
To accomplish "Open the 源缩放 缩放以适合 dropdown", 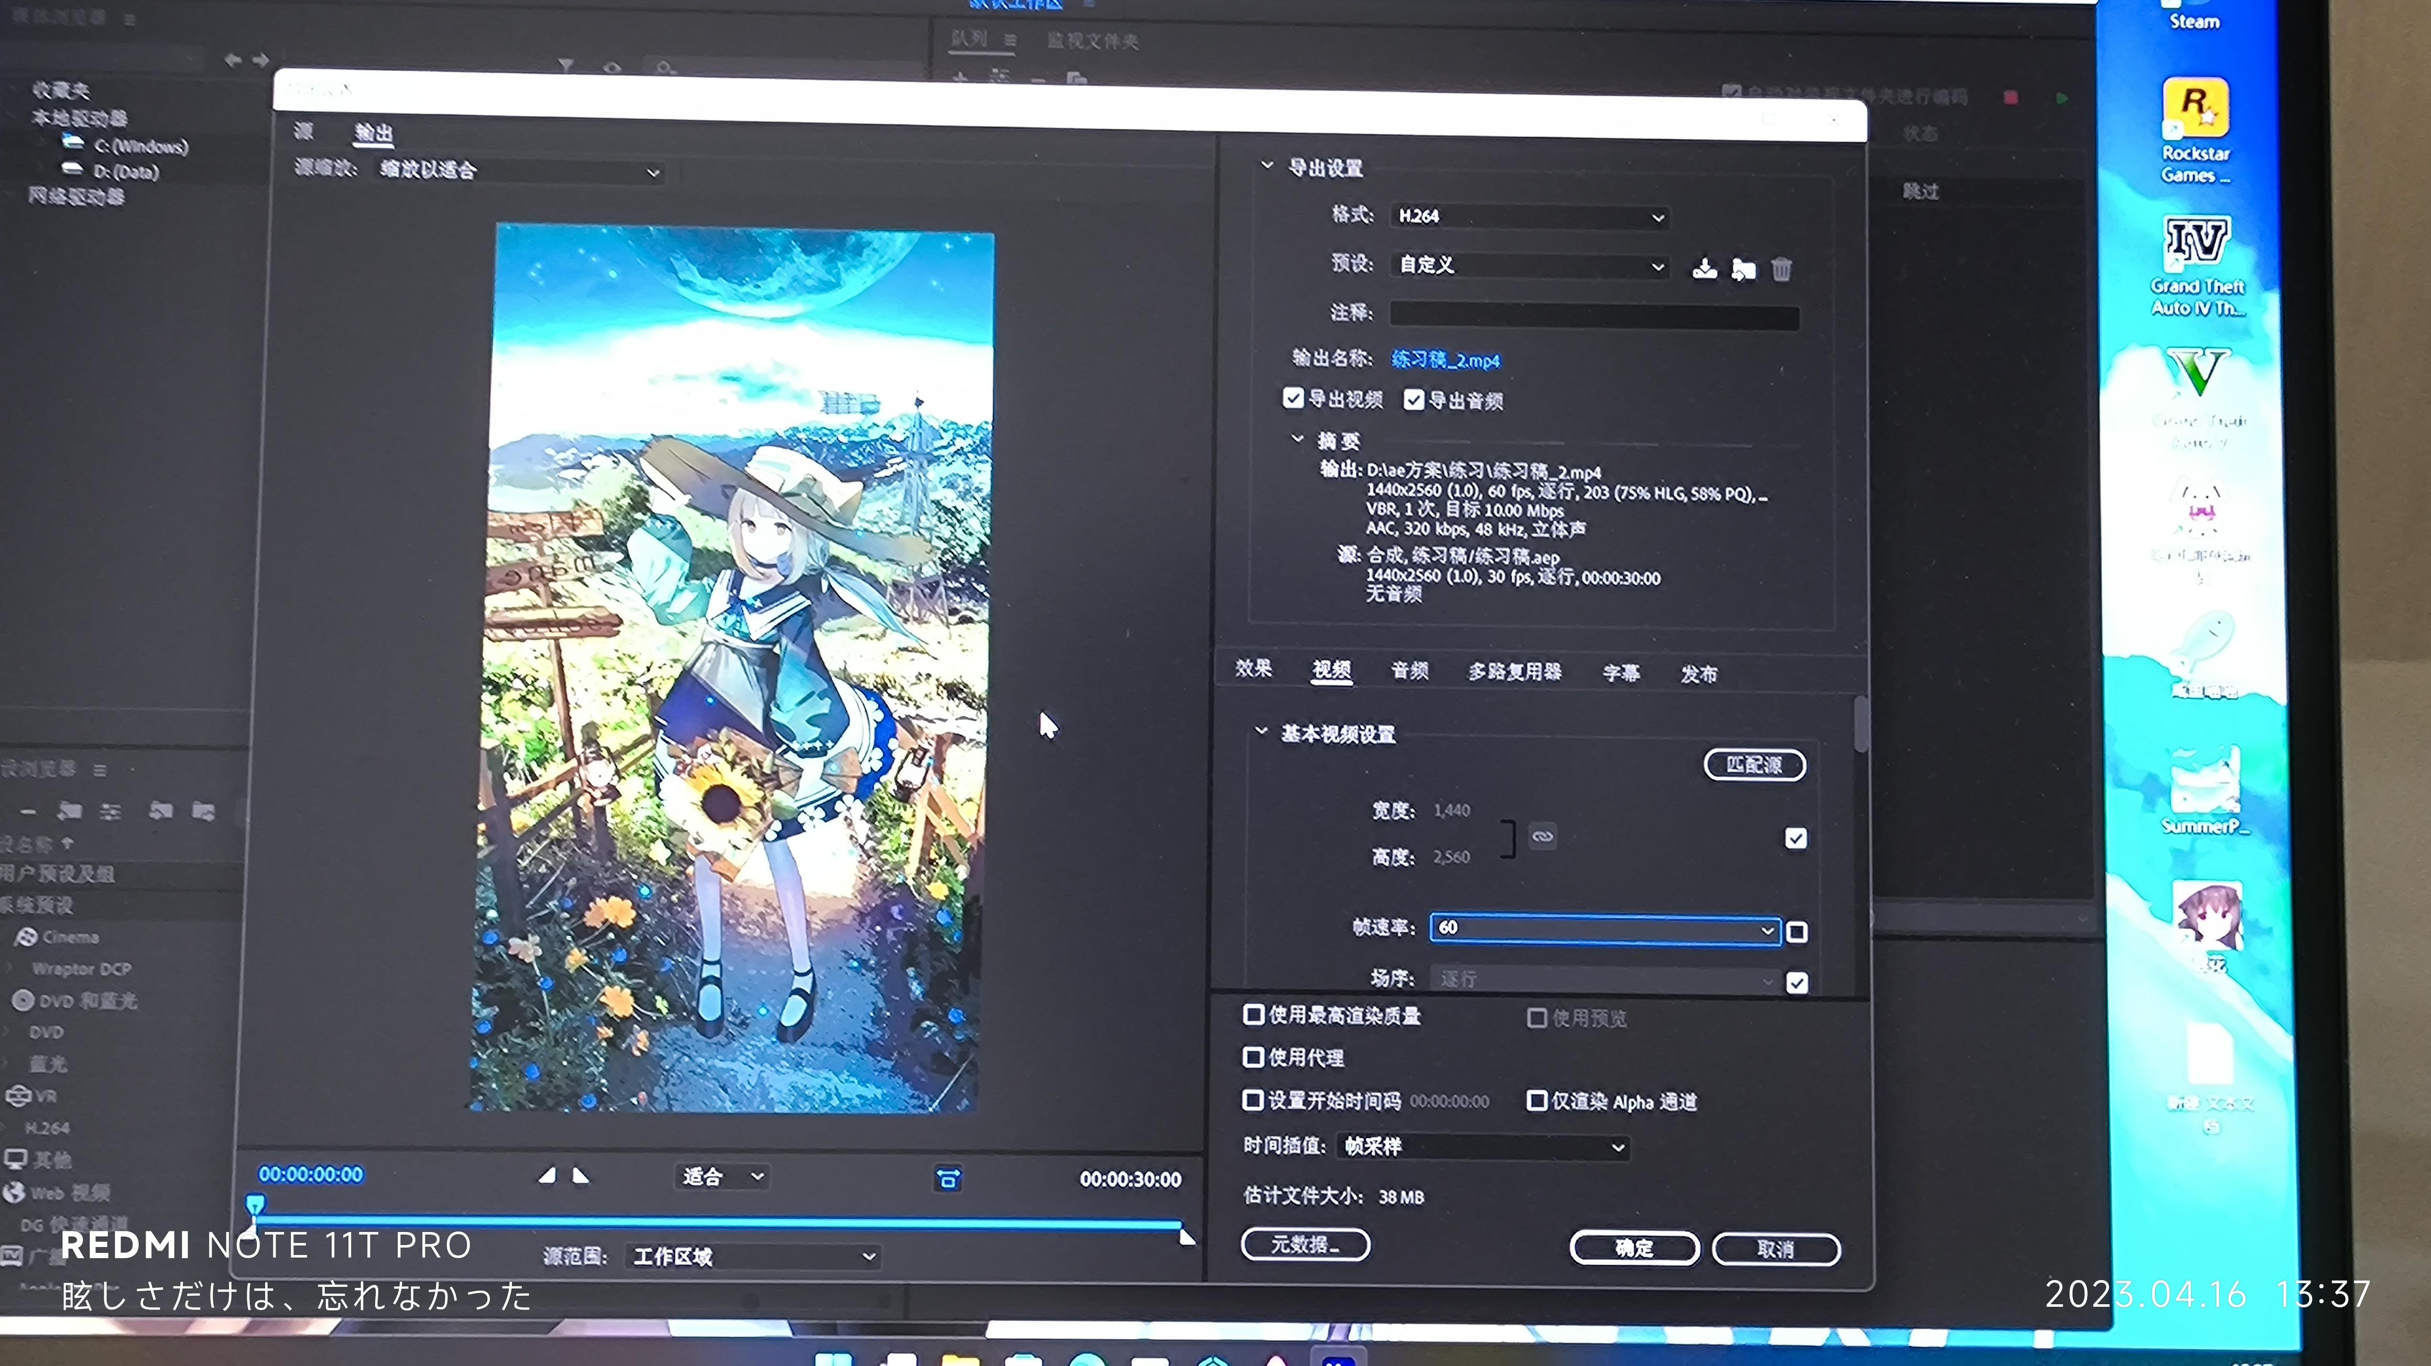I will (519, 171).
